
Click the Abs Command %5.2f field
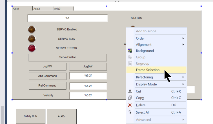click(88, 76)
